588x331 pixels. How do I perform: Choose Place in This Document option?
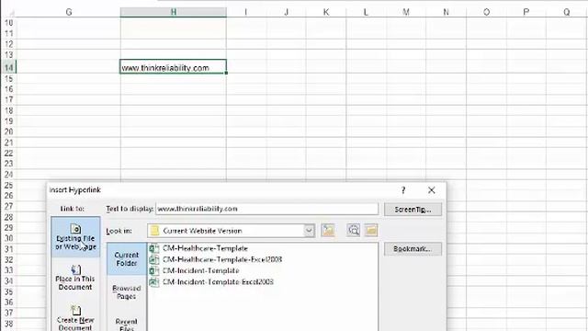(75, 278)
